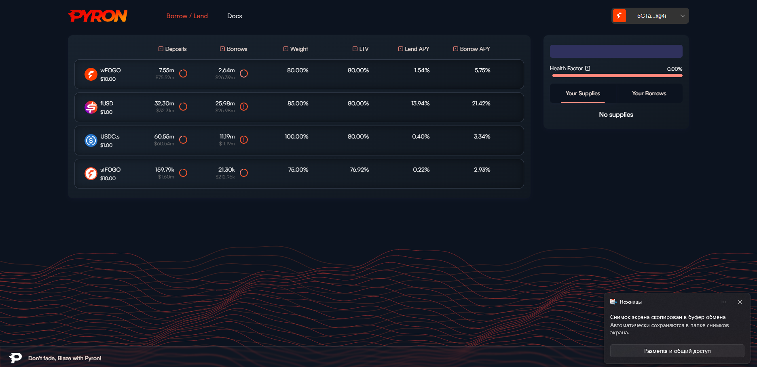
Task: Click the stFOGO token icon
Action: coord(91,174)
